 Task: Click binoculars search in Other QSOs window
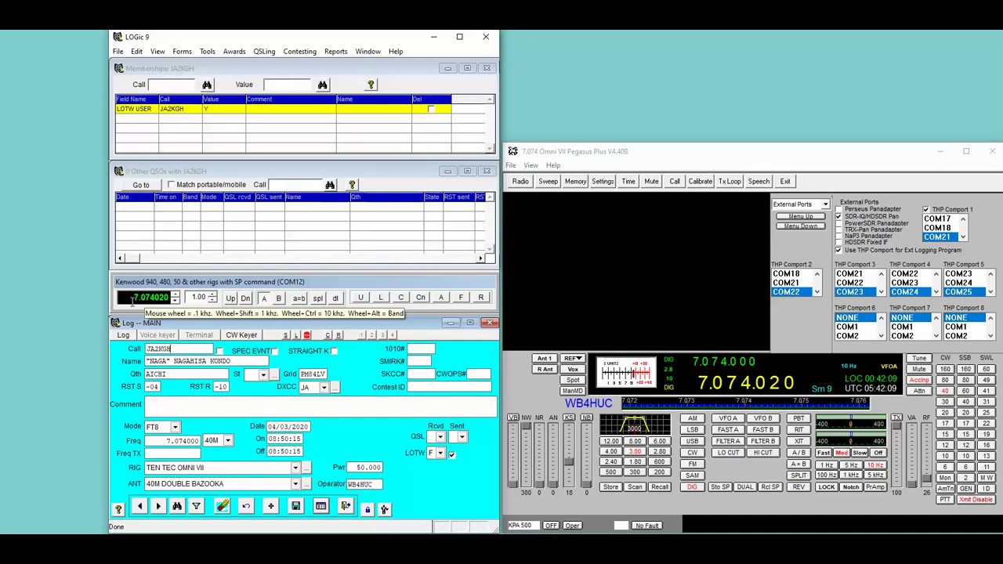[x=330, y=185]
